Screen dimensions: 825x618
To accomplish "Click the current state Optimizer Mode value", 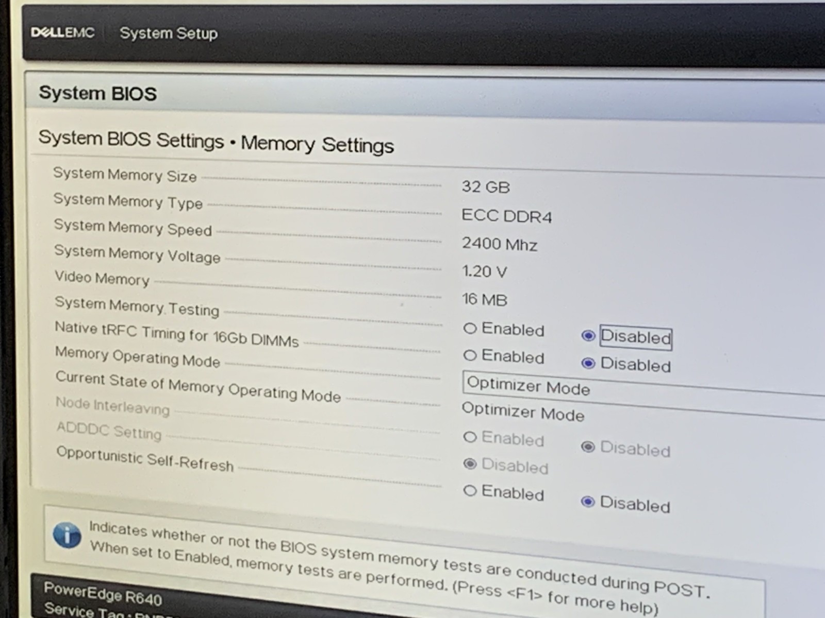I will [x=523, y=411].
